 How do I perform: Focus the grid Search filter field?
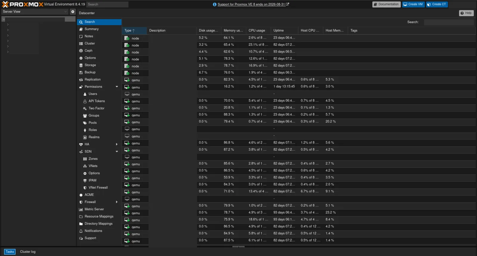(x=449, y=22)
